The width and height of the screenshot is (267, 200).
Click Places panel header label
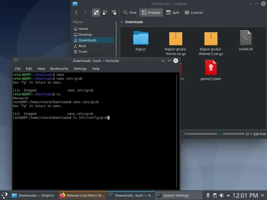pyautogui.click(x=78, y=22)
